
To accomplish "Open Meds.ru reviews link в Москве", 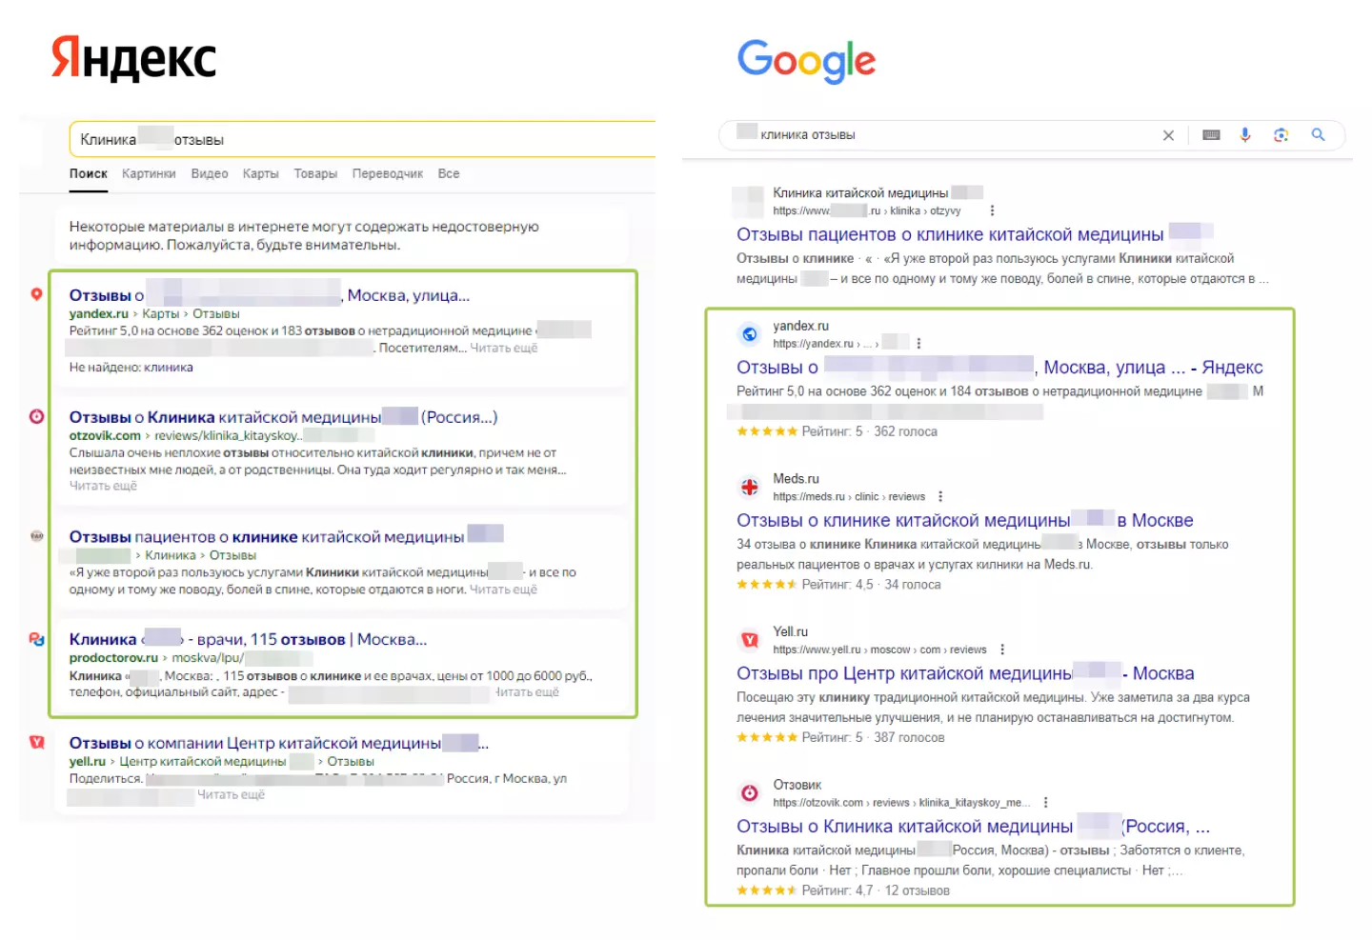I will pyautogui.click(x=964, y=520).
